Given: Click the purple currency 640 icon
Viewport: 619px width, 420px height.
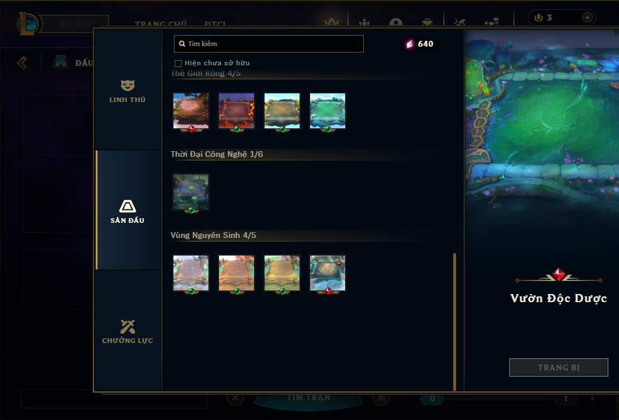Looking at the screenshot, I should (x=410, y=44).
